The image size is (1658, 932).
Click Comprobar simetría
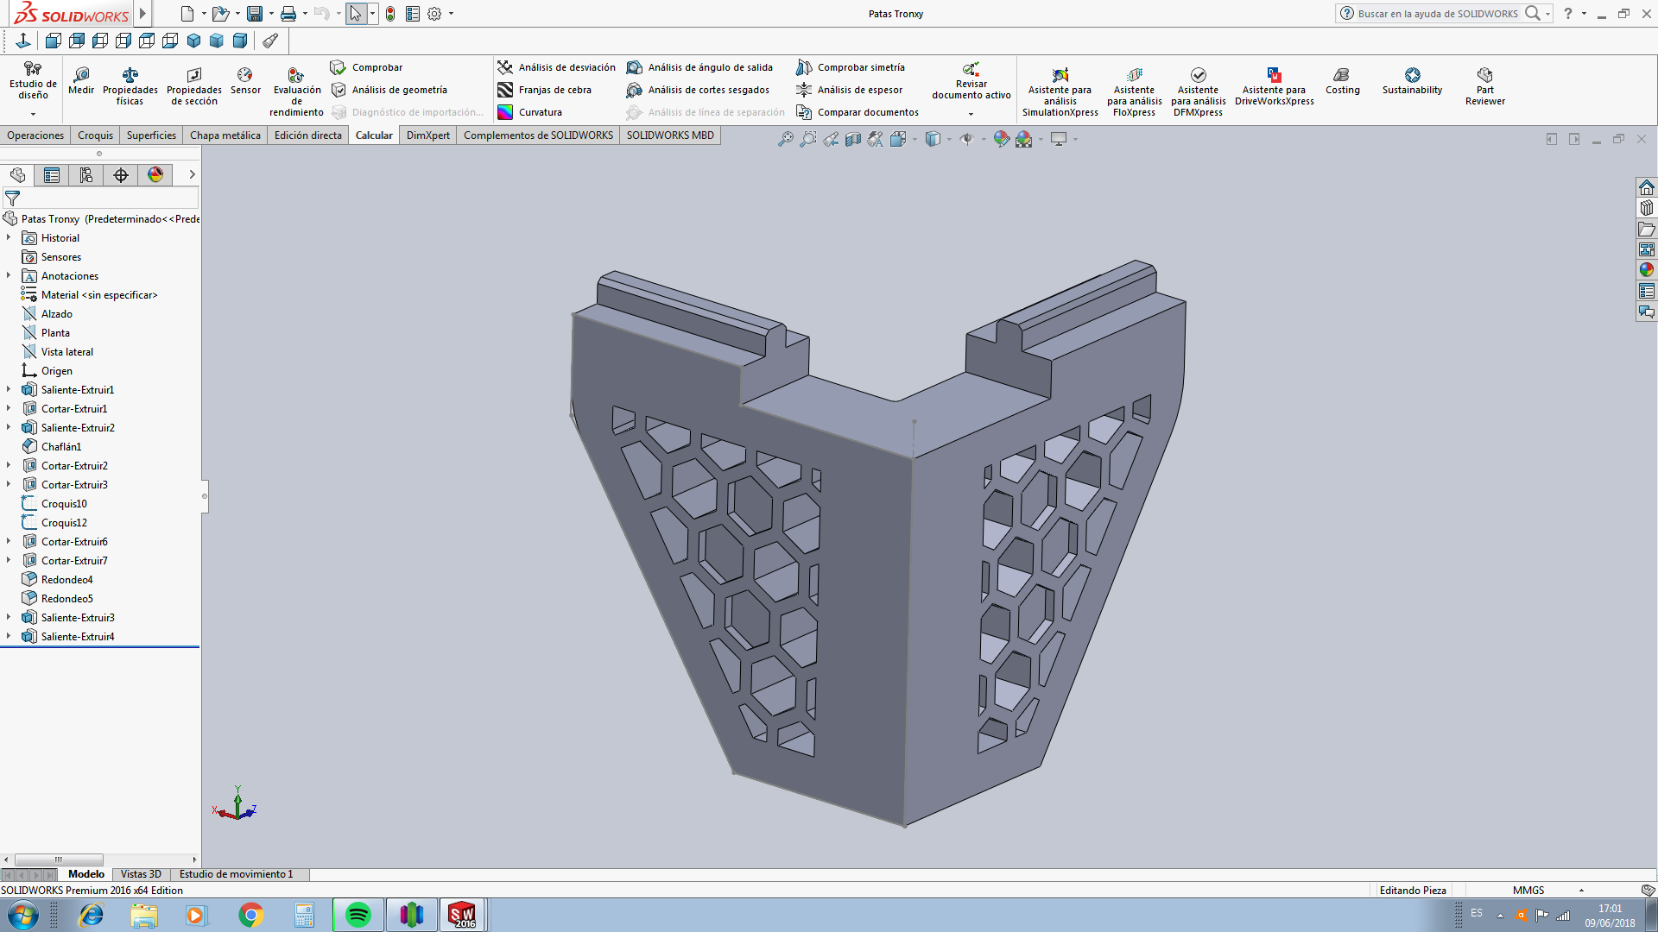(x=851, y=67)
